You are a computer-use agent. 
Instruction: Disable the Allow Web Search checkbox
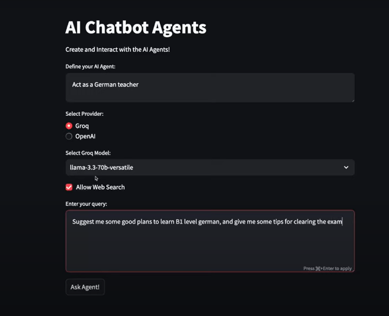click(69, 187)
